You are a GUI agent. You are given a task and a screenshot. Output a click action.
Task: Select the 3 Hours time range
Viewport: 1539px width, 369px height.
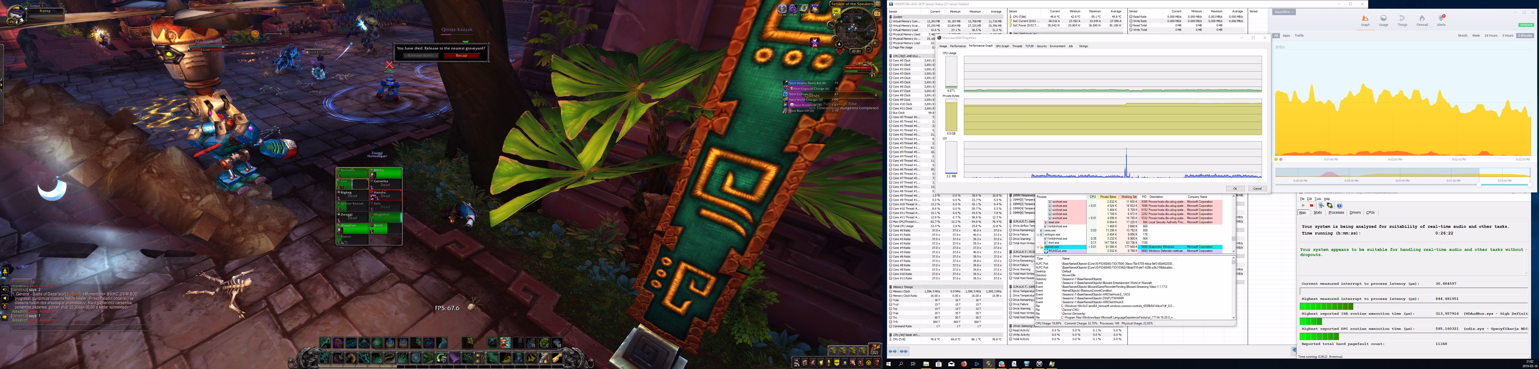[1507, 36]
